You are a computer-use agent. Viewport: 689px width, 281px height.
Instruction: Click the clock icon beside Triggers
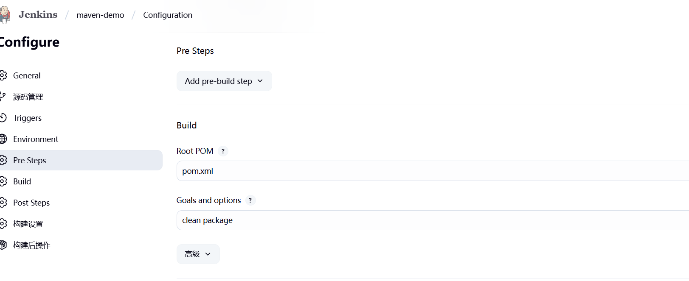[3, 118]
